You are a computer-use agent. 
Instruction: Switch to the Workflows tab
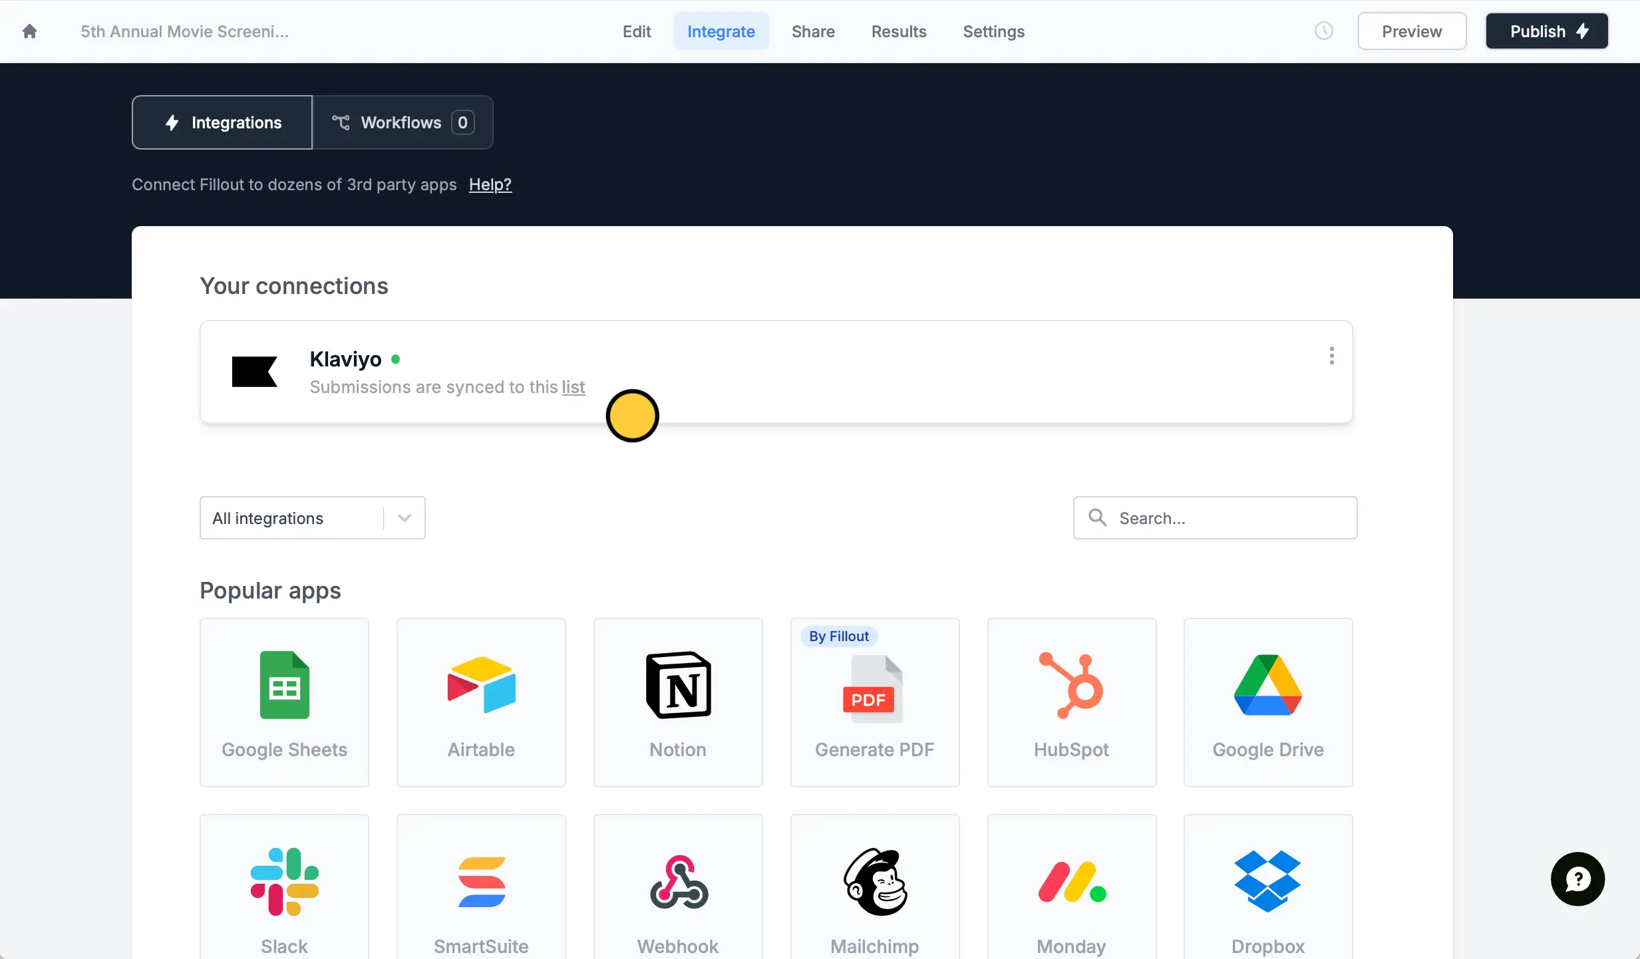point(402,122)
